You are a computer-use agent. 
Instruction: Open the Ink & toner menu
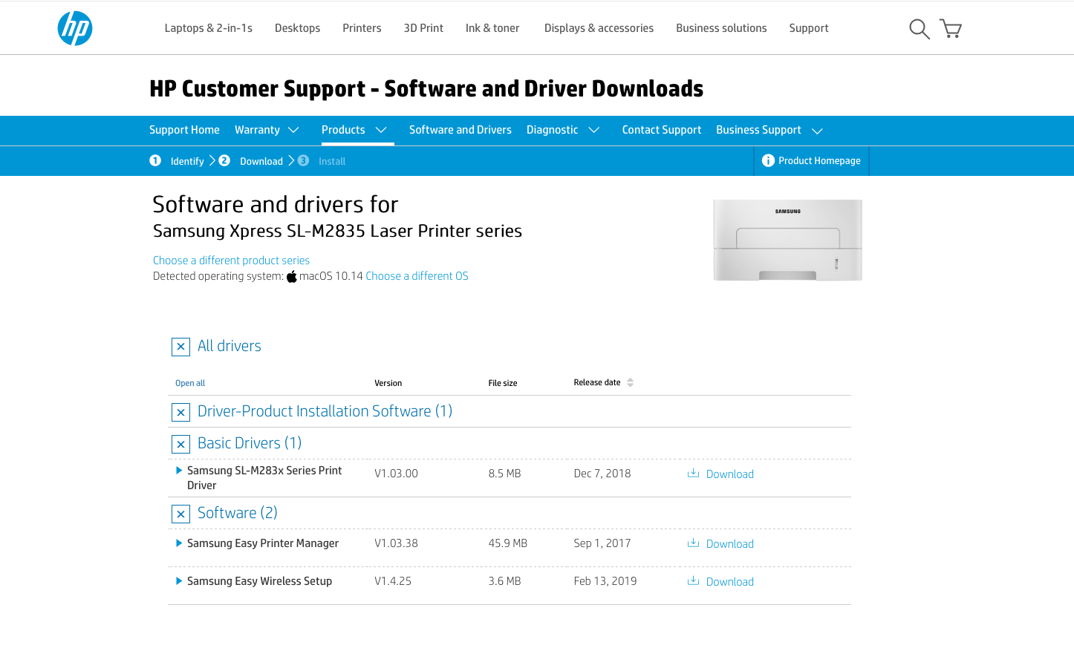tap(492, 28)
